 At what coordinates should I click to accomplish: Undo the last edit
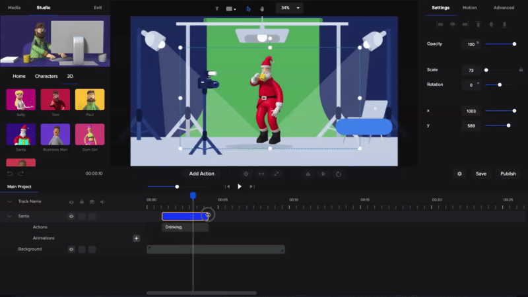(10, 174)
